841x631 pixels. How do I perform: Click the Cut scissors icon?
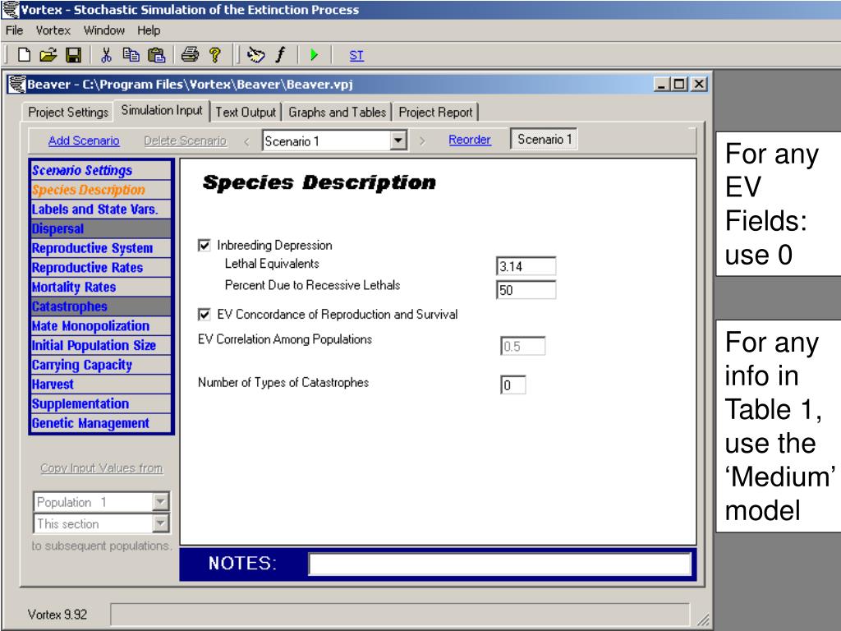tap(106, 55)
